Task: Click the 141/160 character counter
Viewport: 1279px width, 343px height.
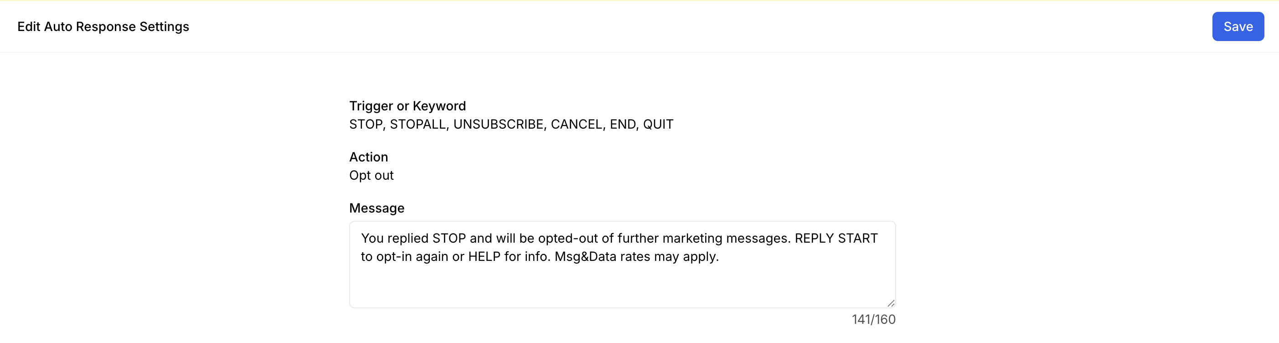Action: click(873, 320)
